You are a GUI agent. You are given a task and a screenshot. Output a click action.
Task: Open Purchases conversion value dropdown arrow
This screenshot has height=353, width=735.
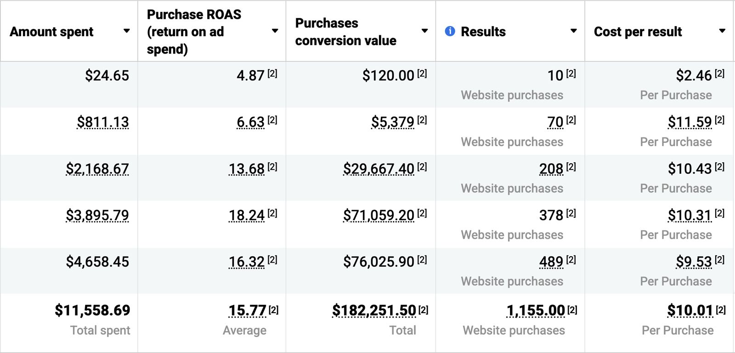[x=424, y=31]
